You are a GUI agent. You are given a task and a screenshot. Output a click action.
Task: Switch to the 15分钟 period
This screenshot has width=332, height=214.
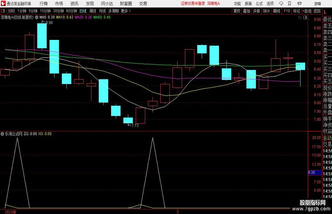[45, 11]
